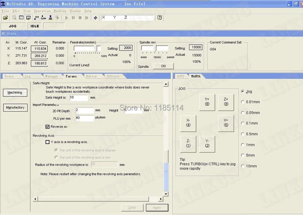Click the X workpiece coordinate 115.634
The height and width of the screenshot is (215, 303).
[x=39, y=49]
